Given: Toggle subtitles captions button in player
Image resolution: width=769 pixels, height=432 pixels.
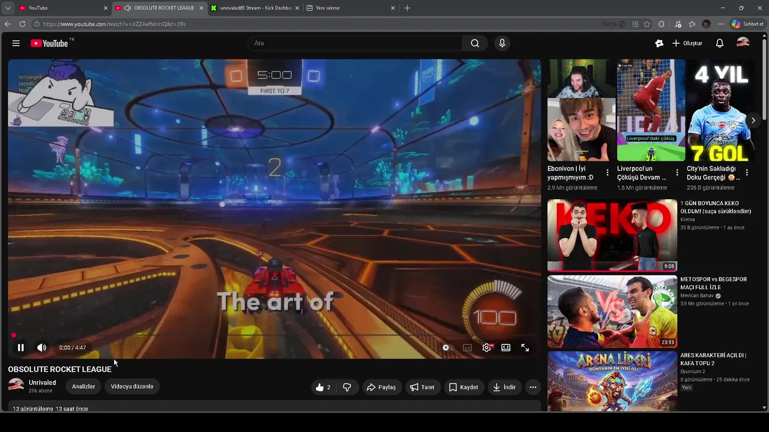Looking at the screenshot, I should point(467,347).
